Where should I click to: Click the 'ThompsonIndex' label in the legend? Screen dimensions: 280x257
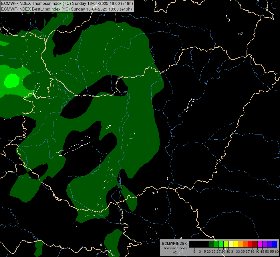point(174,248)
